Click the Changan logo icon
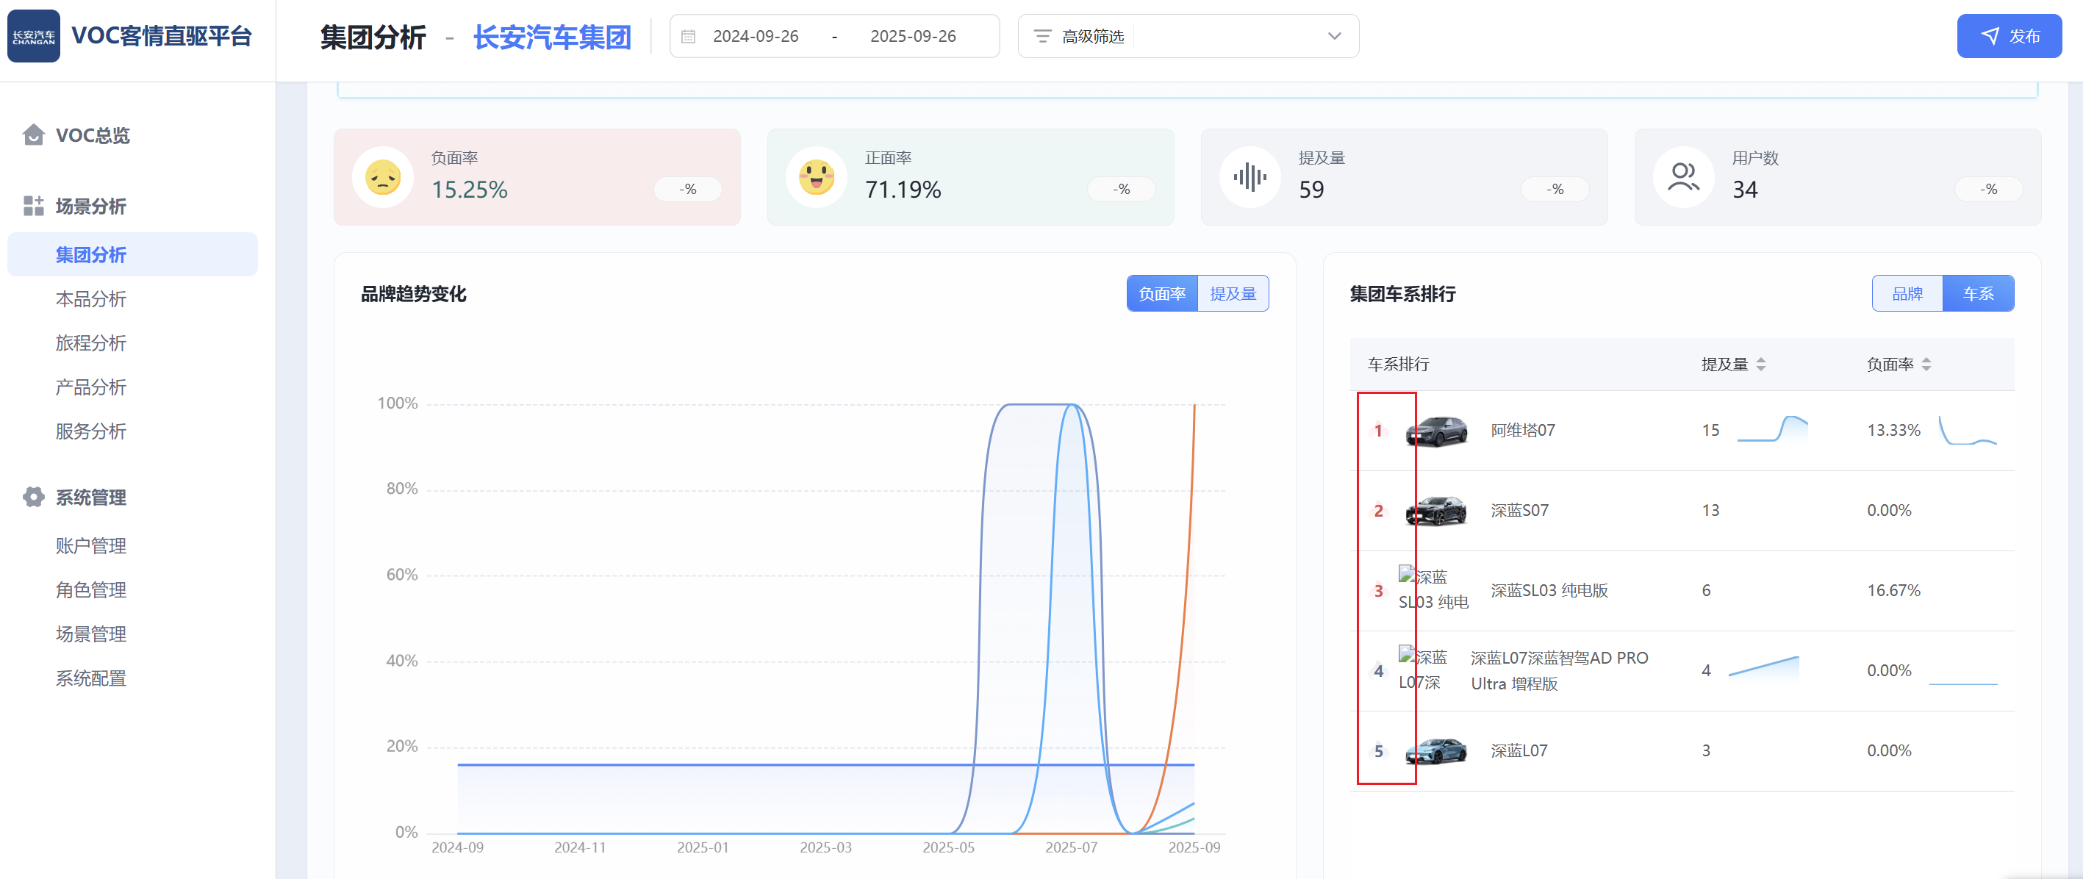Viewport: 2083px width, 879px height. coord(34,37)
